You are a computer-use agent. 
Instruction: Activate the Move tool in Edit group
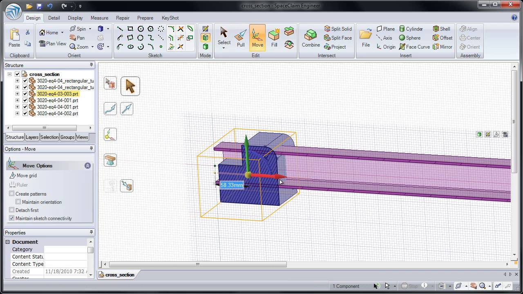point(257,38)
